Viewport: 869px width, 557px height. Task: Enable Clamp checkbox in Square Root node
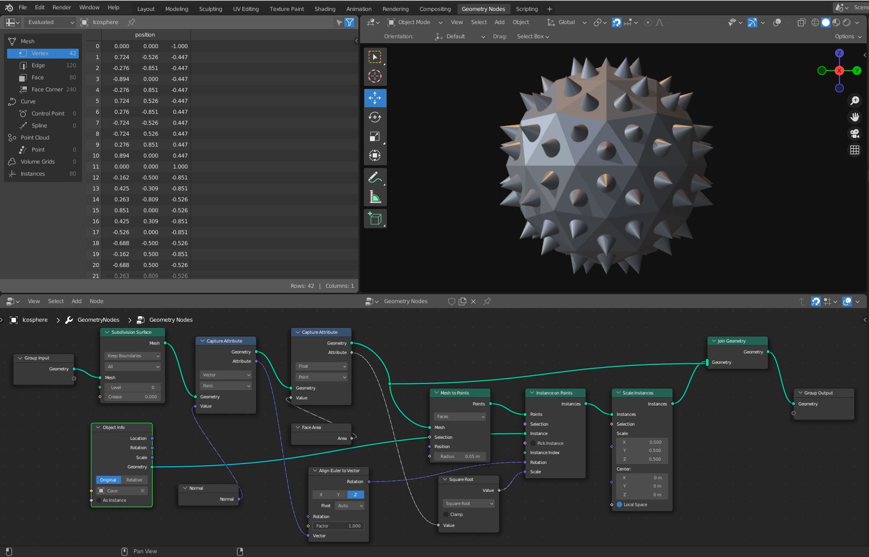[x=446, y=514]
